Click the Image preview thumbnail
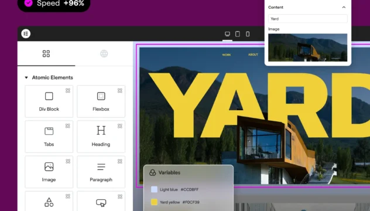Image resolution: width=370 pixels, height=211 pixels. point(308,47)
